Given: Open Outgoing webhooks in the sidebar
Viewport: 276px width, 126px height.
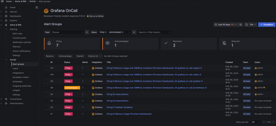Looking at the screenshot, I should pyautogui.click(x=22, y=86).
